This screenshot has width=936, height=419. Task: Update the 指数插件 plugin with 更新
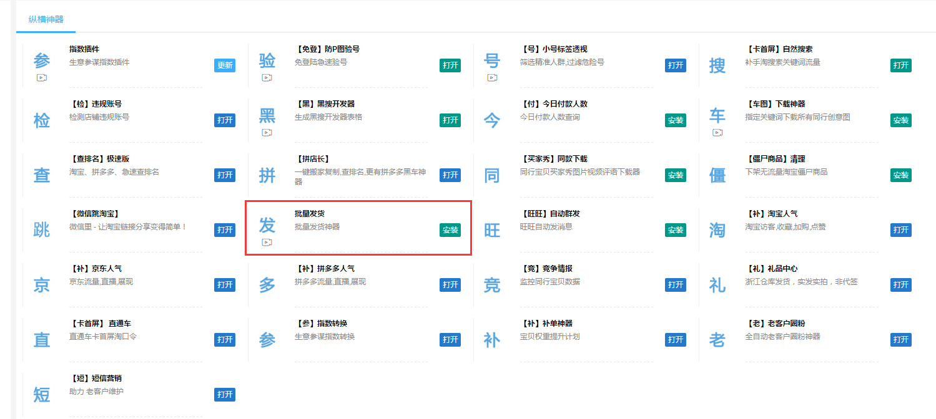[225, 65]
